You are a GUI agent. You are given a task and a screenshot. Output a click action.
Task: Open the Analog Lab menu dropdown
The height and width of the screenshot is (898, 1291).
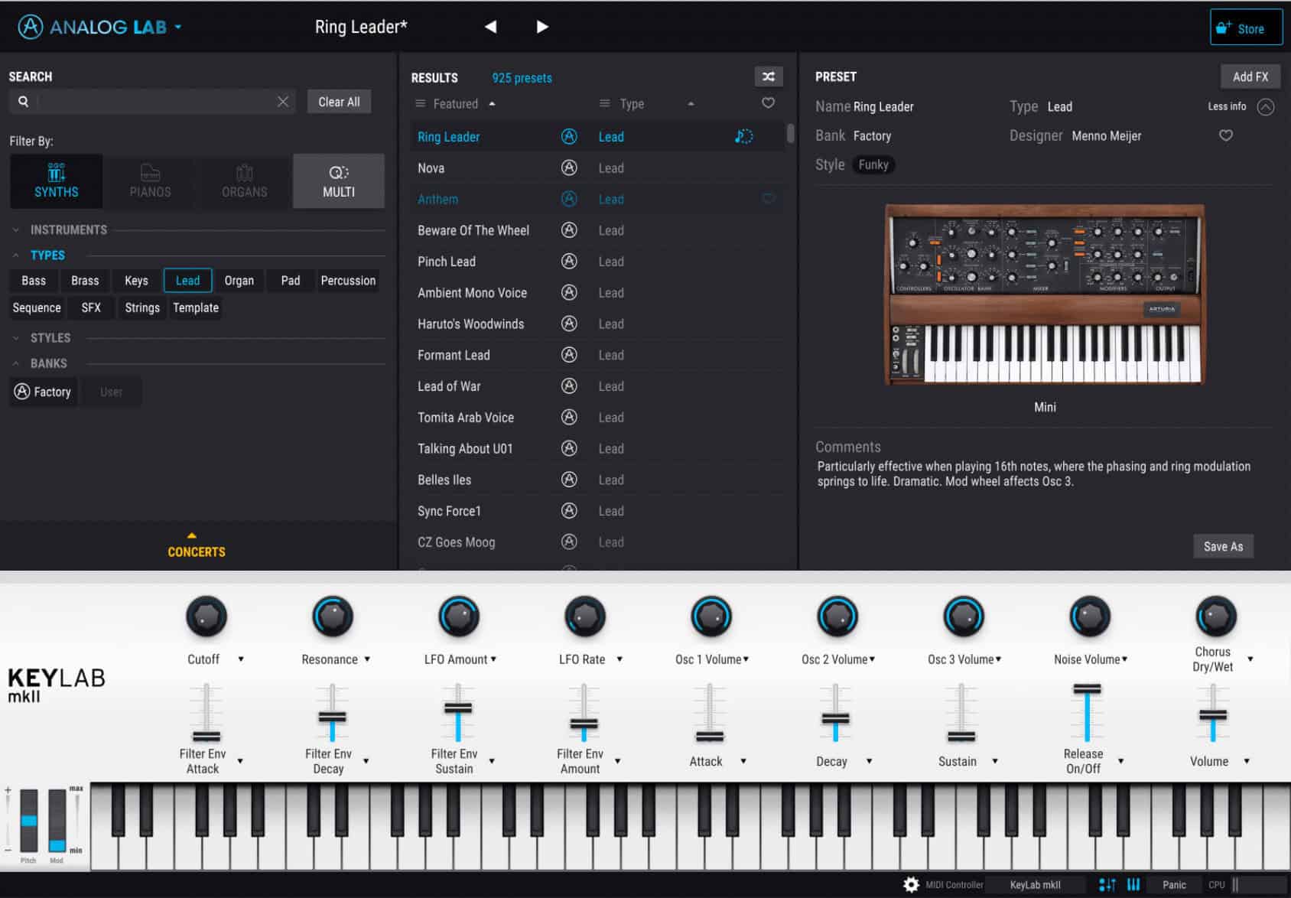point(178,27)
